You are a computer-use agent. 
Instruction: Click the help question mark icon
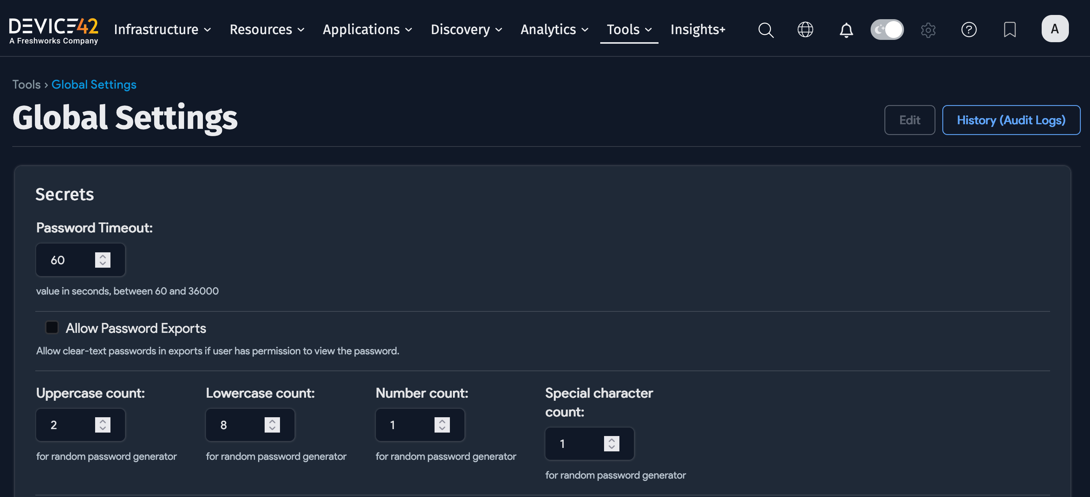click(969, 30)
